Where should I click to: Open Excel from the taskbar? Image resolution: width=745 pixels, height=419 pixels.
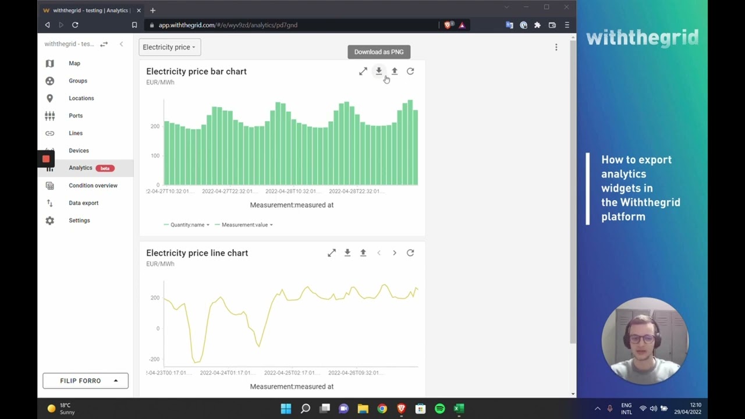tap(459, 409)
